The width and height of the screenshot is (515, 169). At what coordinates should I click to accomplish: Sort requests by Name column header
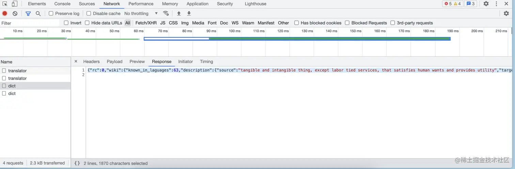(x=35, y=62)
